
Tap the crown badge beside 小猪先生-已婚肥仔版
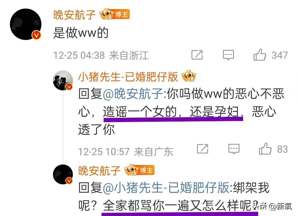click(x=189, y=76)
